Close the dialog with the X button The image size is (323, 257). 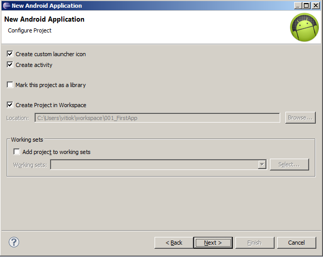pos(316,6)
